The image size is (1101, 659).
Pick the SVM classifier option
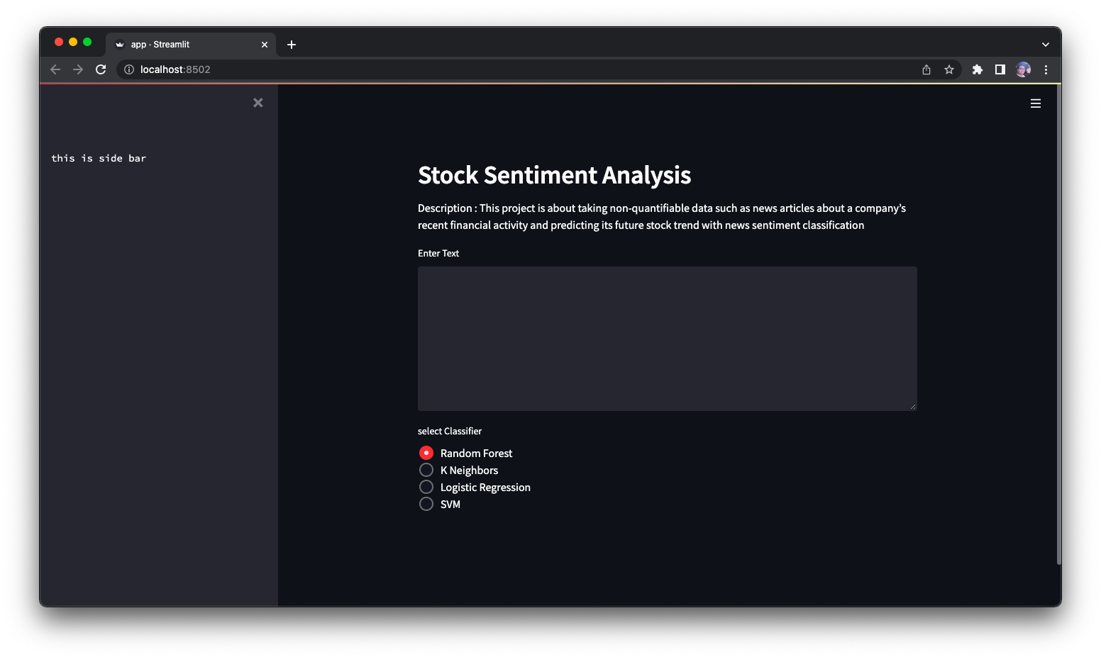click(x=440, y=504)
